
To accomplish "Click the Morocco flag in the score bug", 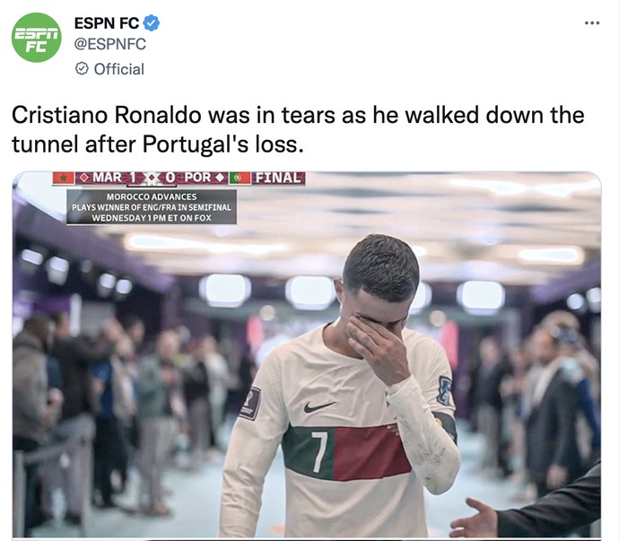I will (62, 178).
